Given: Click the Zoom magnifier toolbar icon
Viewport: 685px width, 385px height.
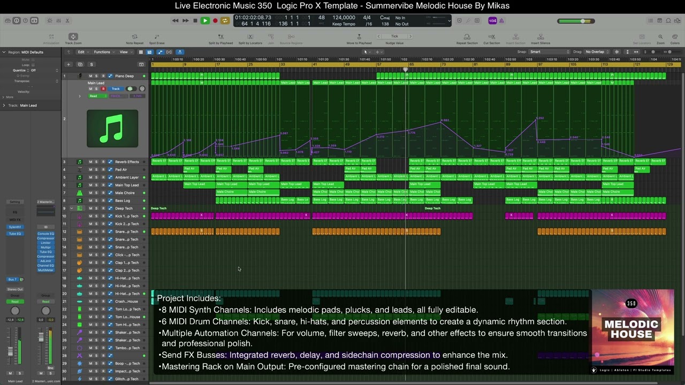Looking at the screenshot, I should 660,37.
